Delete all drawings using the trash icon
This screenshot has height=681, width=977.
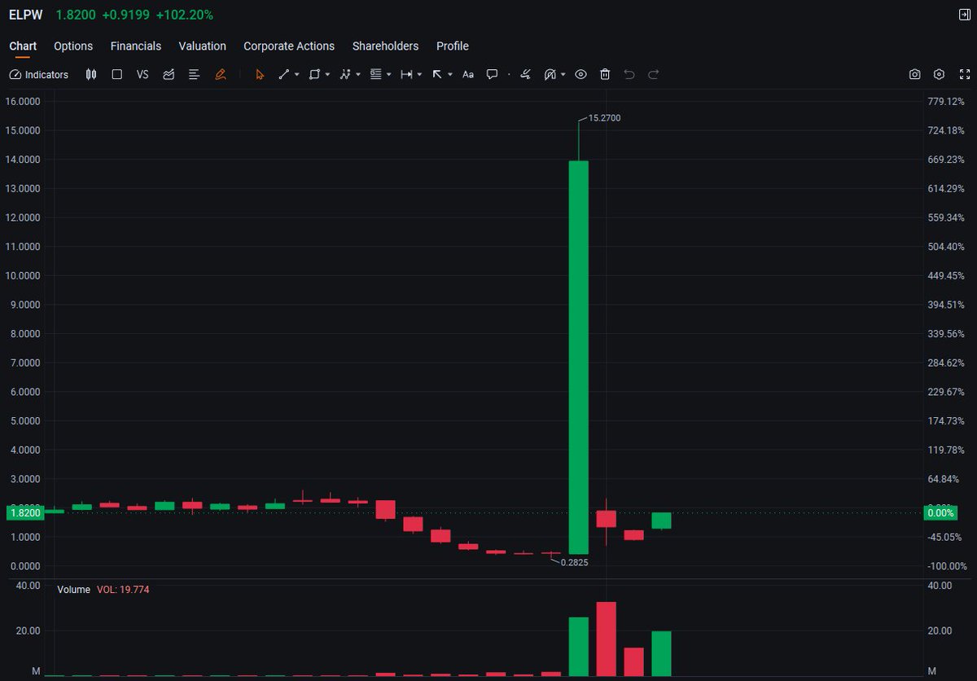click(605, 74)
